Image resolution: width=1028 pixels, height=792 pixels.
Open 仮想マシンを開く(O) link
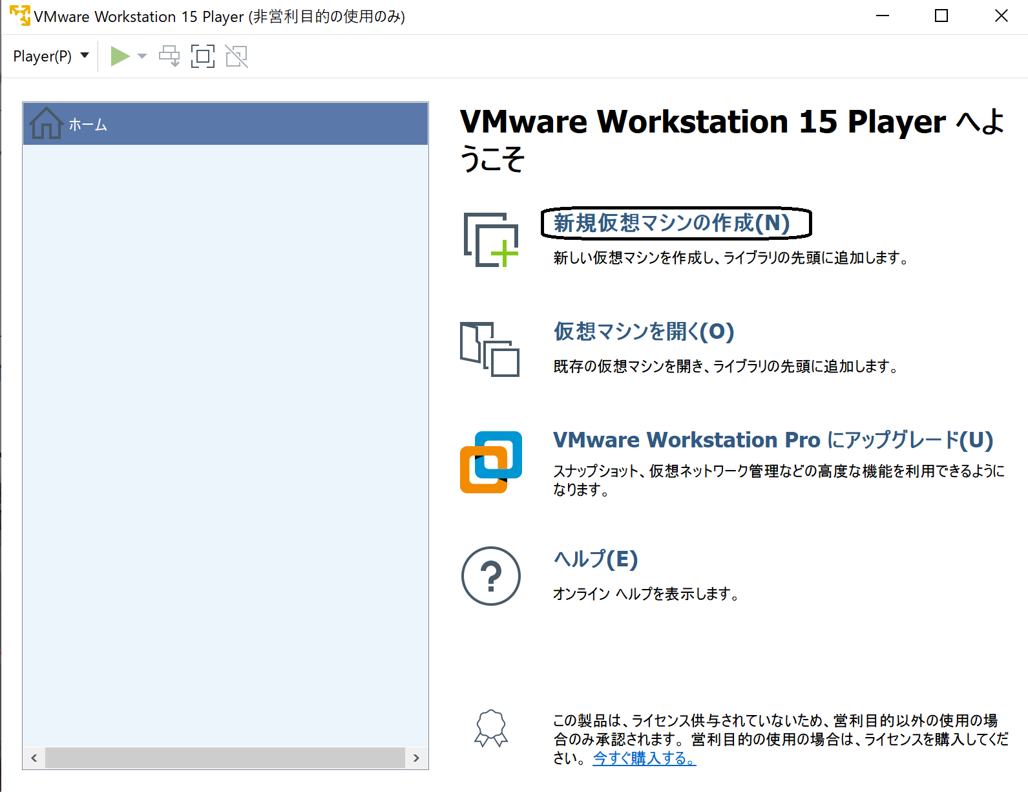click(644, 332)
